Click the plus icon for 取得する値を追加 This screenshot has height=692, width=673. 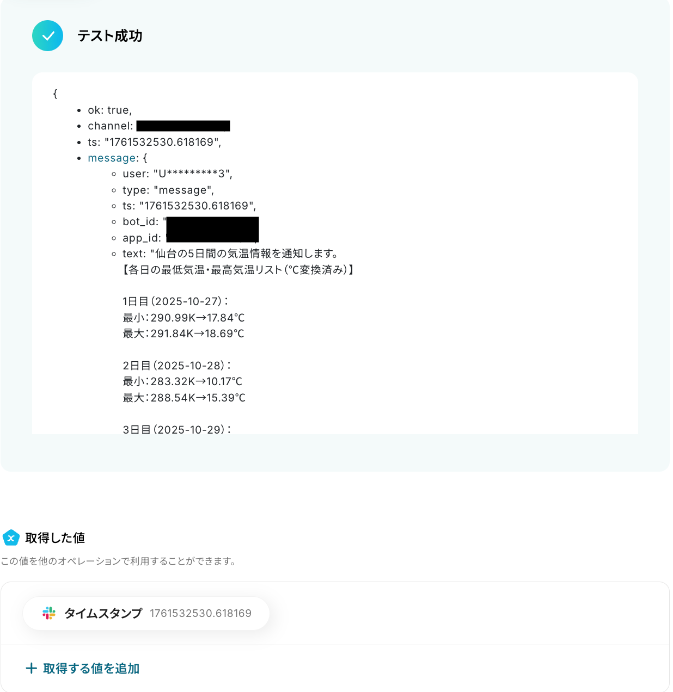pos(32,668)
